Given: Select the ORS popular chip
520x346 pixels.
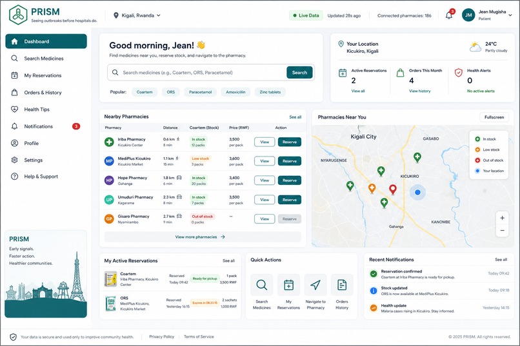Looking at the screenshot, I should (x=171, y=92).
